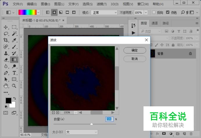Confirm ripple filter with 确定
The image size is (201, 138).
[135, 50]
